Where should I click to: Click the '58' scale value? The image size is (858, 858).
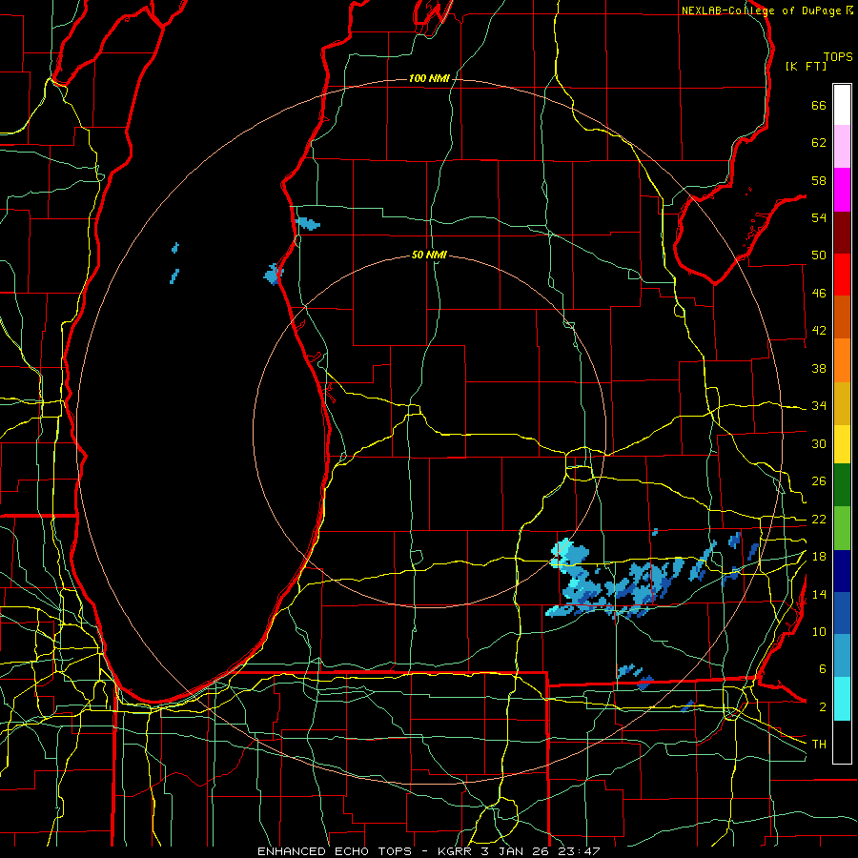tap(819, 180)
